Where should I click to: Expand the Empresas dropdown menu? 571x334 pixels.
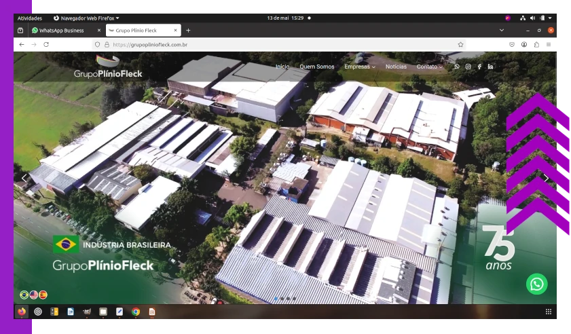pyautogui.click(x=359, y=67)
